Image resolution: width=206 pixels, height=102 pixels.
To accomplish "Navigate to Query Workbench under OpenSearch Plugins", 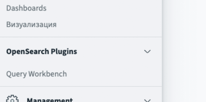I will [36, 74].
